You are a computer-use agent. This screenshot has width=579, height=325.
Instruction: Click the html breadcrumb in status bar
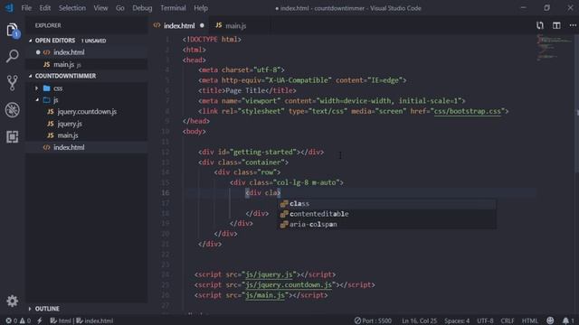pyautogui.click(x=61, y=320)
